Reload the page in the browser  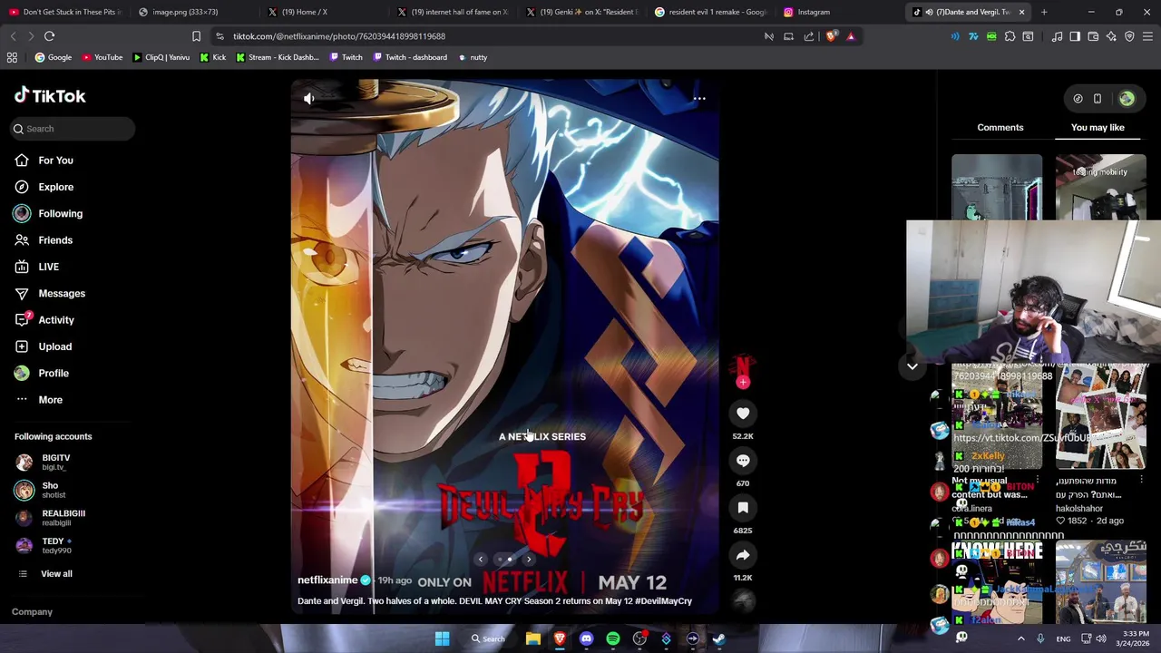[x=49, y=36]
